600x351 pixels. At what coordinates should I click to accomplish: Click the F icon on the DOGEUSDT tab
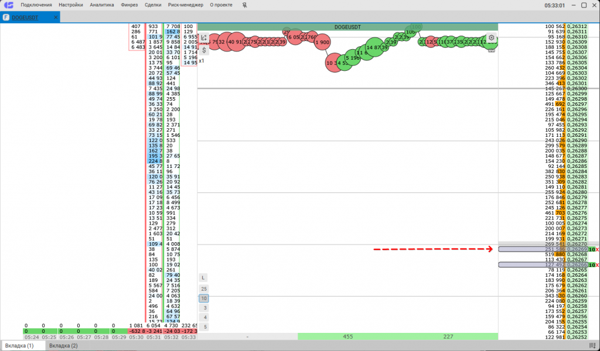[x=6, y=18]
